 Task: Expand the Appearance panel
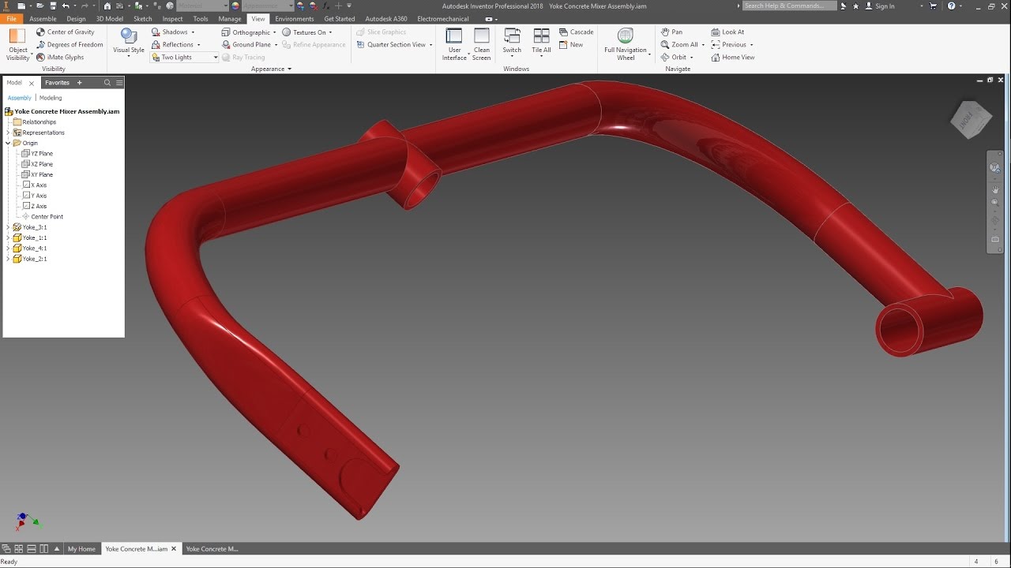pyautogui.click(x=271, y=69)
